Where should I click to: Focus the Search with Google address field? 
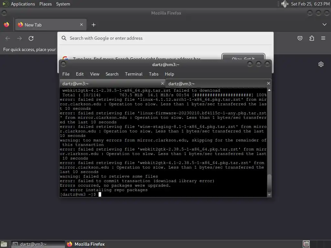pyautogui.click(x=165, y=38)
